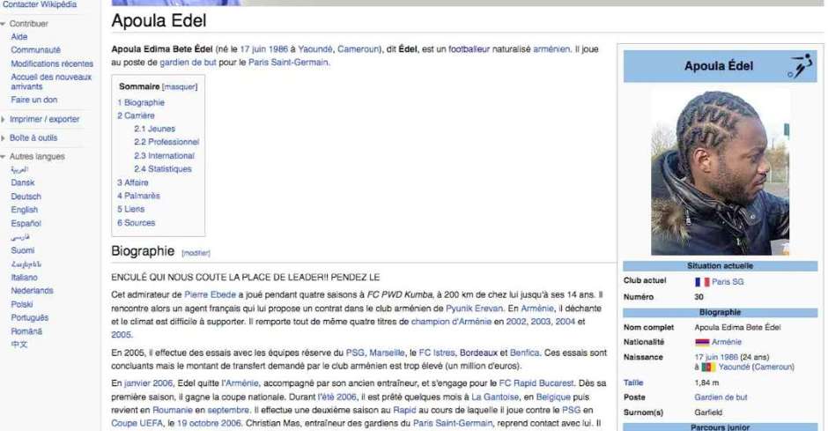Open the La Gantoise link
The width and height of the screenshot is (828, 431).
pos(495,398)
